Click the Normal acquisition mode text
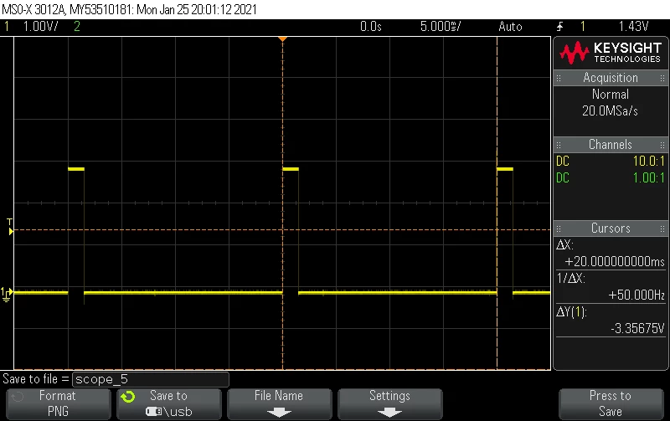 point(611,95)
